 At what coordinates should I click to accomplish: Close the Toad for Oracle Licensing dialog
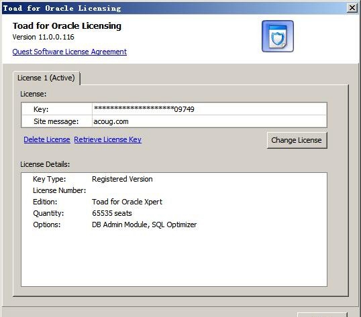point(352,8)
